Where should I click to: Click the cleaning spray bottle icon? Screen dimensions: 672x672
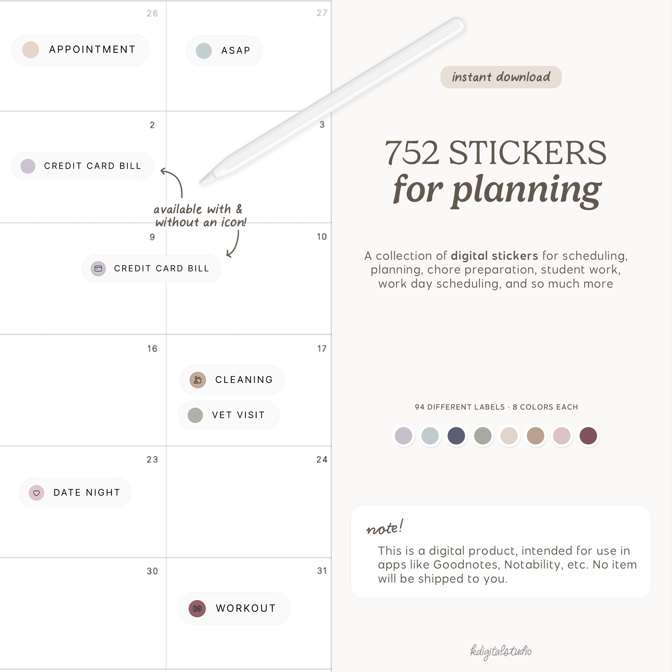(198, 379)
